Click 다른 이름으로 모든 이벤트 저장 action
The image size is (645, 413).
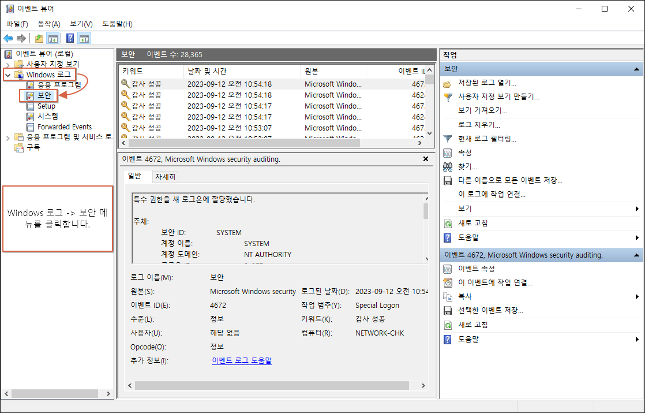pos(510,180)
